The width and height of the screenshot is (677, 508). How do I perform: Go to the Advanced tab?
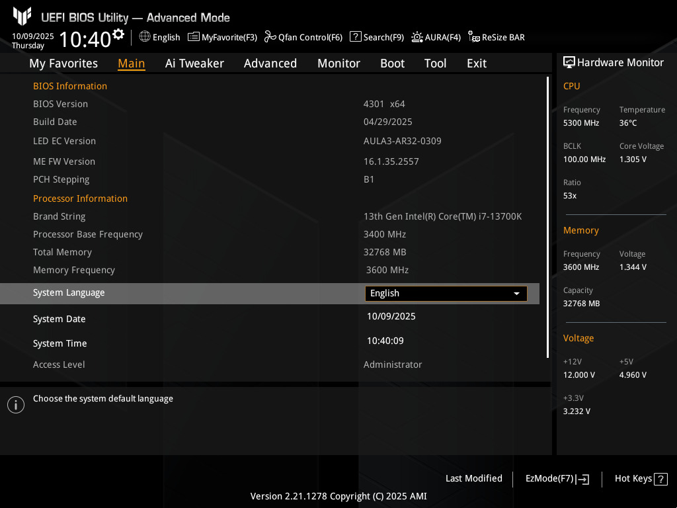(x=270, y=63)
